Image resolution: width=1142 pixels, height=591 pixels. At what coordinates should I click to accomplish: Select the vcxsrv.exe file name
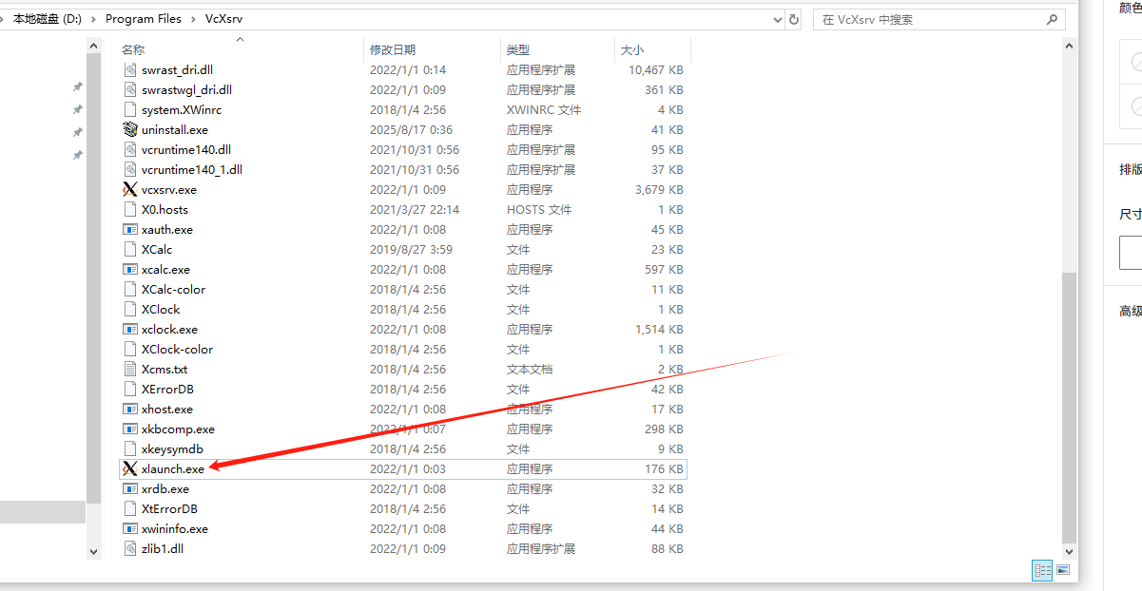(x=169, y=190)
